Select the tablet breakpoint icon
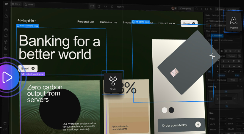244x134 pixels. point(98,6)
